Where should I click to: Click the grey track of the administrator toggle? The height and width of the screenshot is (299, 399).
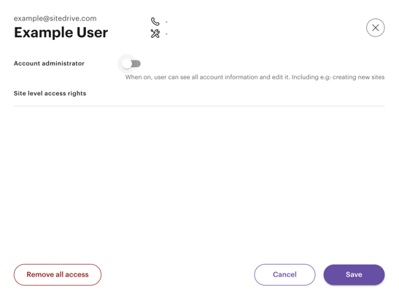pos(137,64)
